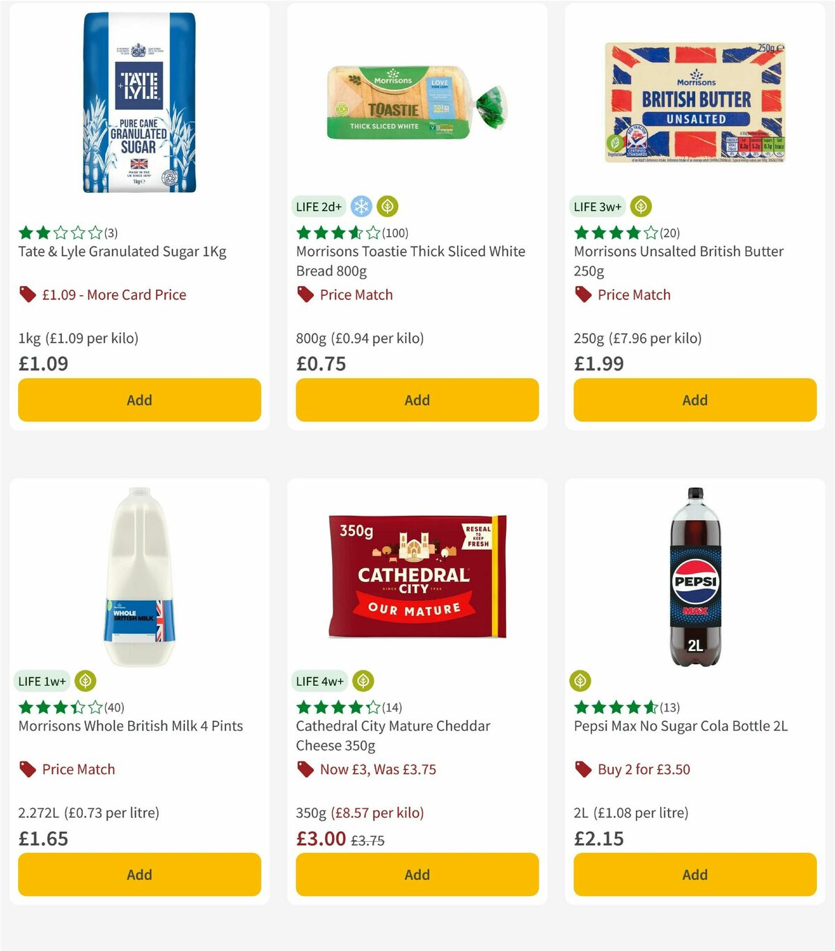Click the leaf icon on Cathedral City cheese
This screenshot has width=835, height=951.
tap(363, 681)
